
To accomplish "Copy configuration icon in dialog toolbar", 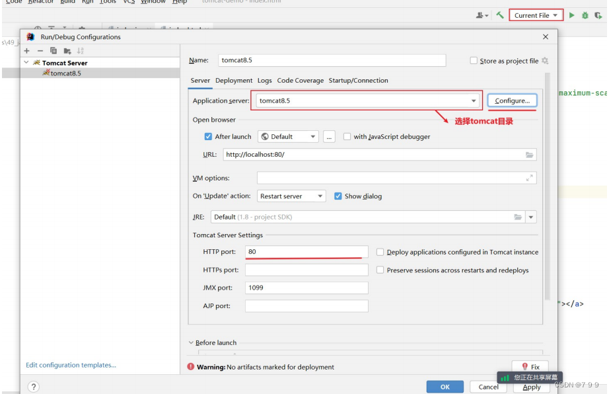I will 54,51.
